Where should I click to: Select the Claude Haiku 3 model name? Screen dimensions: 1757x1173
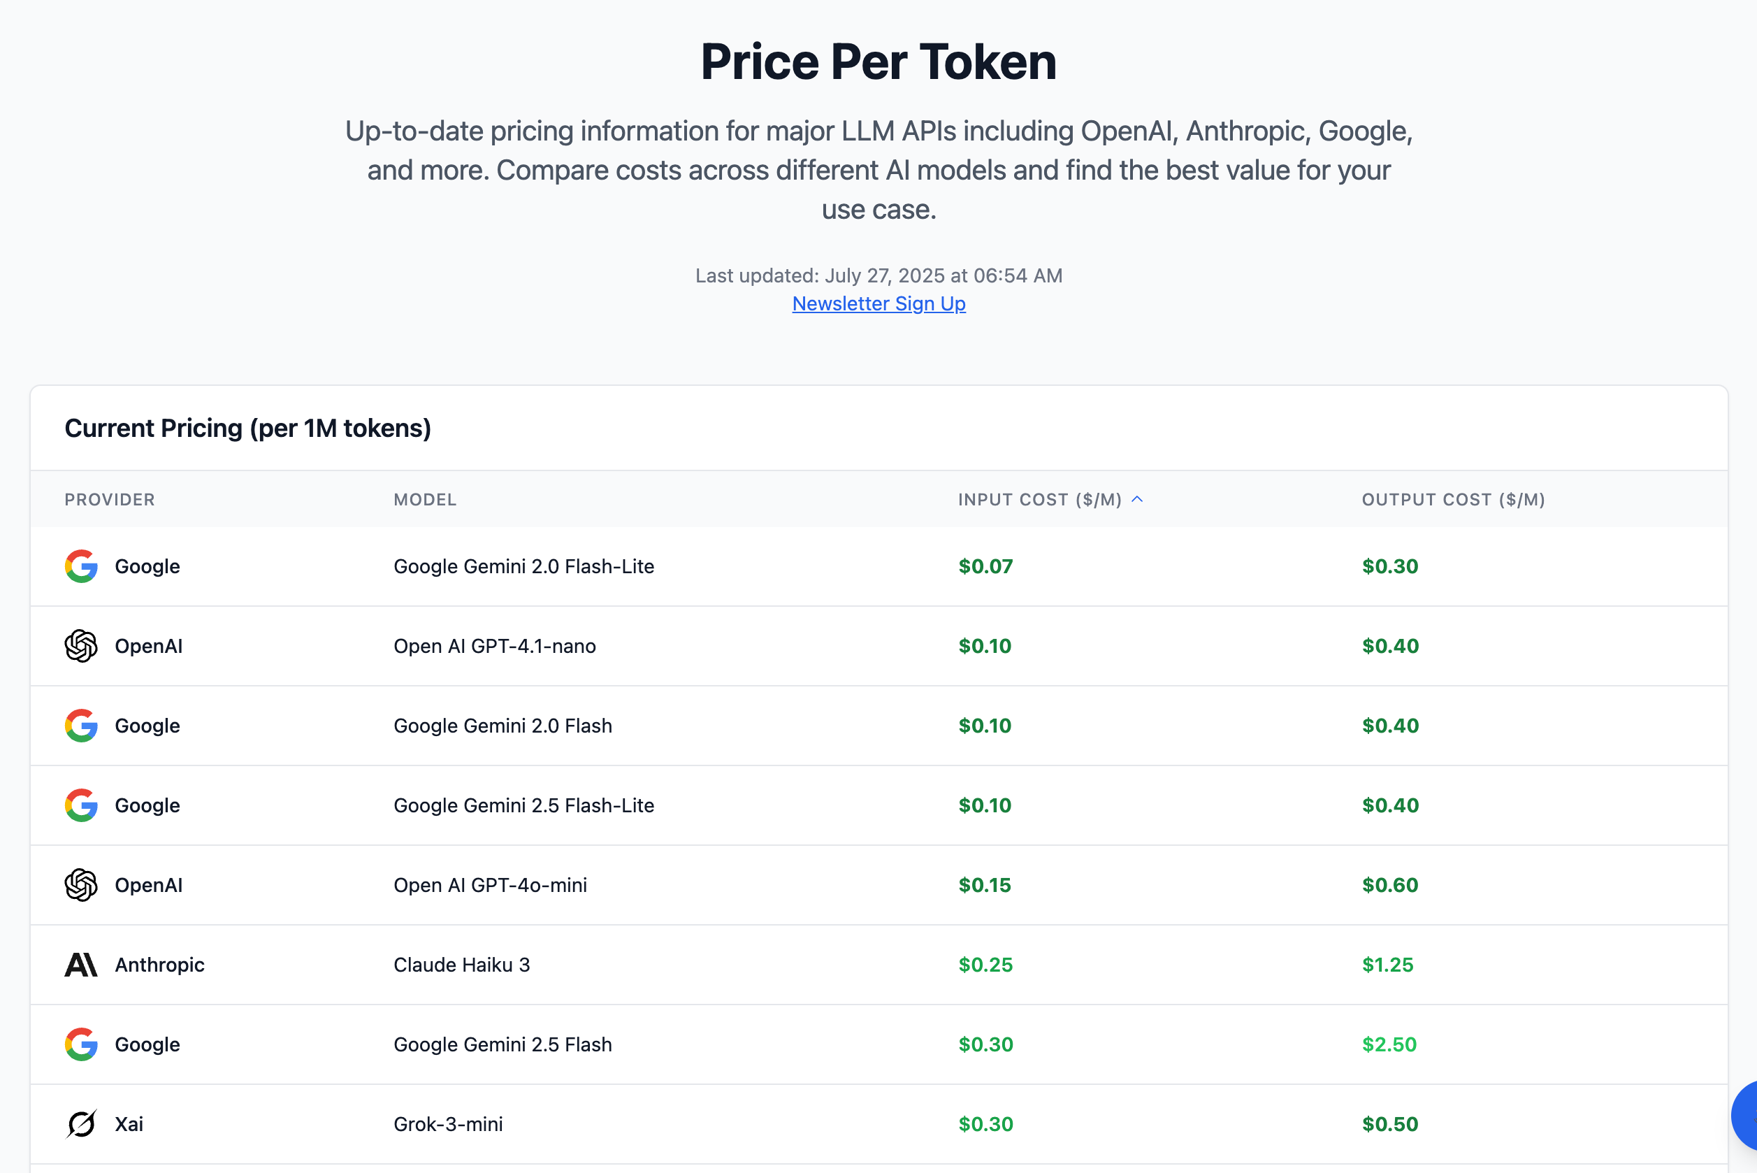(461, 965)
